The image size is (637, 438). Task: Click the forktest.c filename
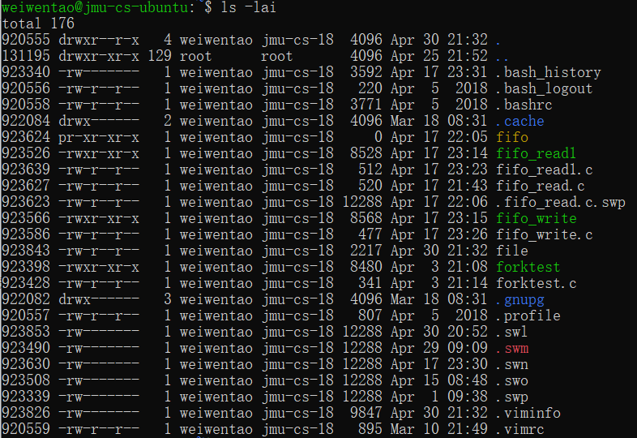(537, 283)
